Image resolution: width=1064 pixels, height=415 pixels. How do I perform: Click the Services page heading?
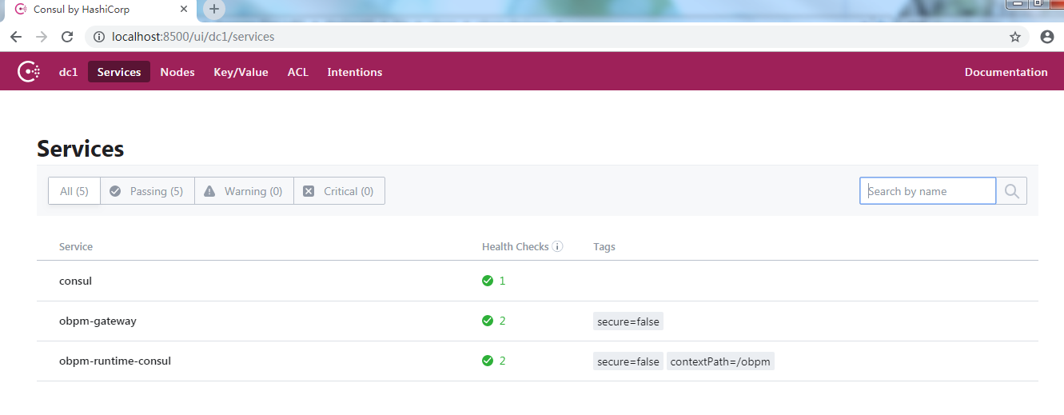pyautogui.click(x=81, y=149)
